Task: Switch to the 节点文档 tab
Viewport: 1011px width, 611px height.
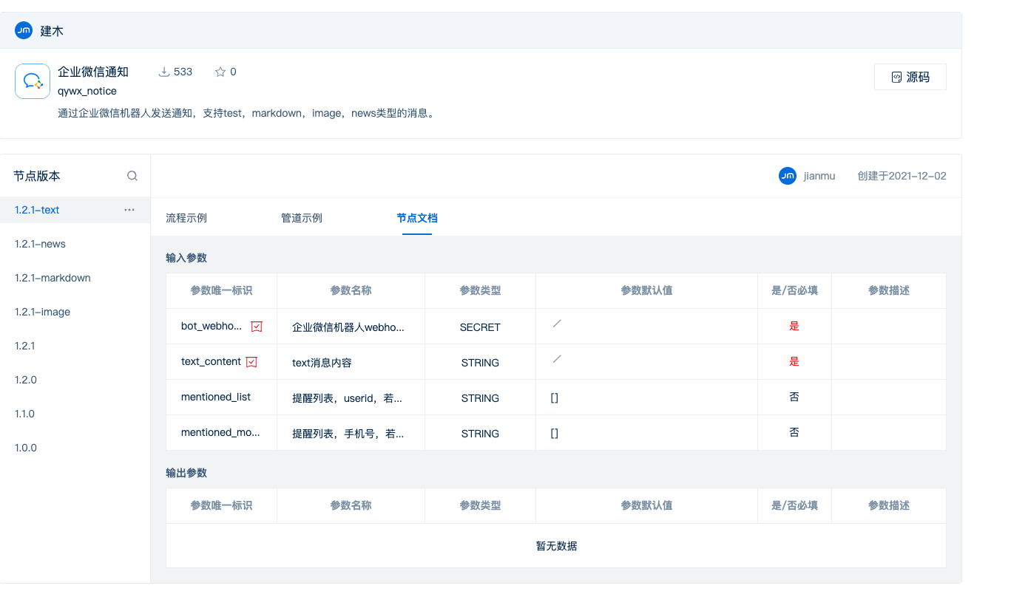Action: click(417, 218)
